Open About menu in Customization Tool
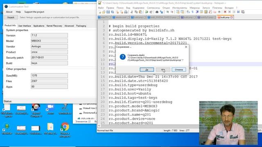Screen dimensions: 262x147 tap(9, 12)
